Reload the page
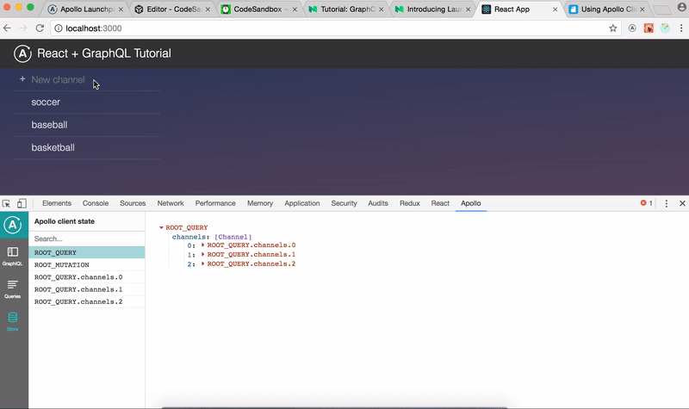 (x=40, y=28)
